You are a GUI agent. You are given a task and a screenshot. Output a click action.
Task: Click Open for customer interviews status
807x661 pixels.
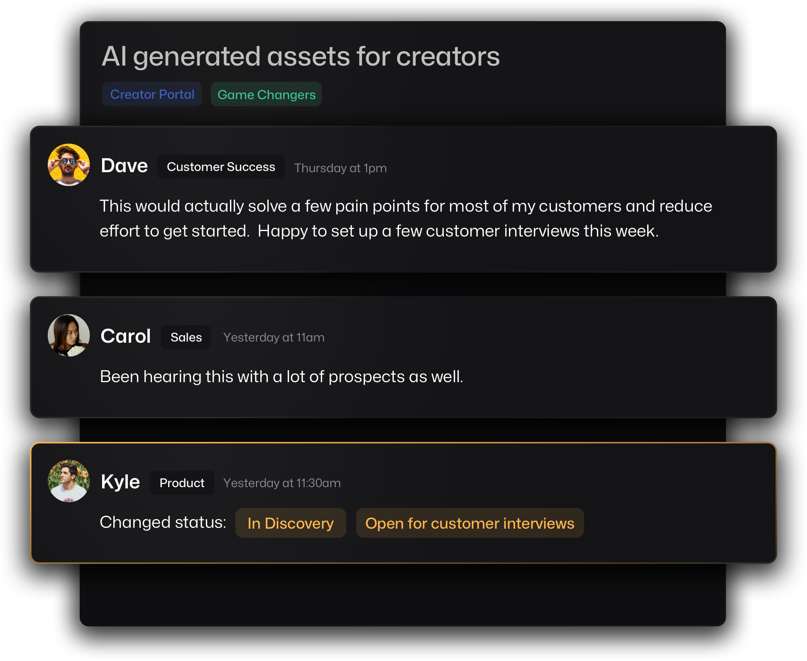470,523
